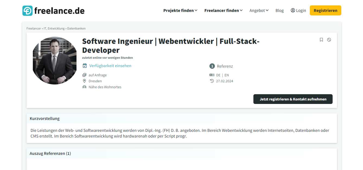Click the profile title heading
The height and width of the screenshot is (170, 363).
pos(171,46)
